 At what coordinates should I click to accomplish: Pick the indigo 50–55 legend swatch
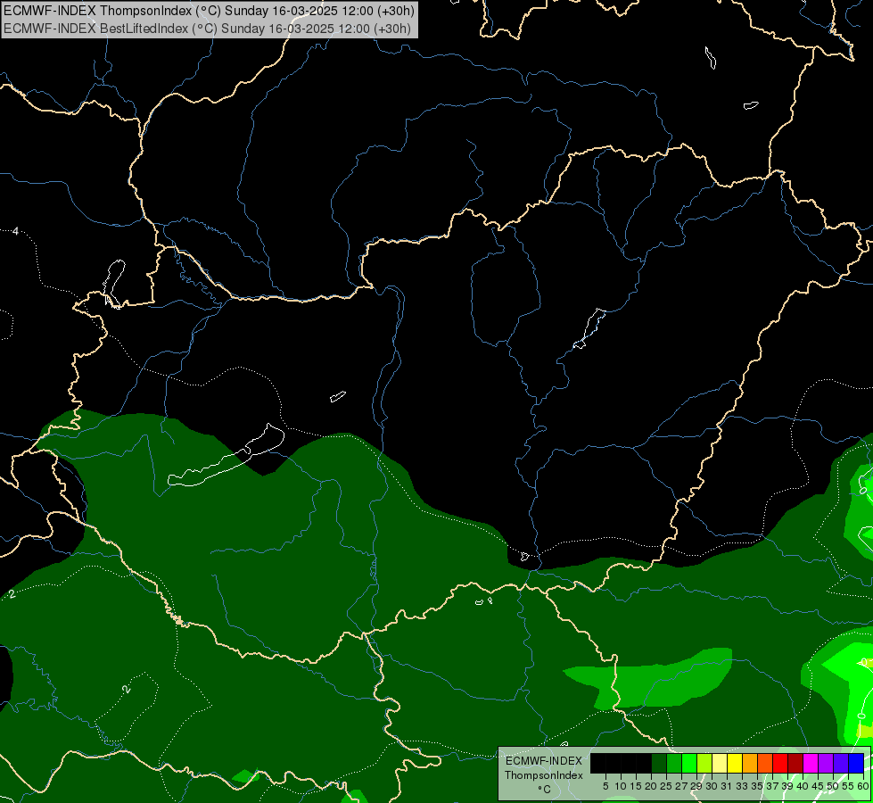[841, 763]
